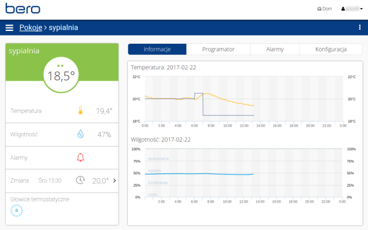368x230 pixels.
Task: Click the 47% humidity value
Action: (x=104, y=135)
